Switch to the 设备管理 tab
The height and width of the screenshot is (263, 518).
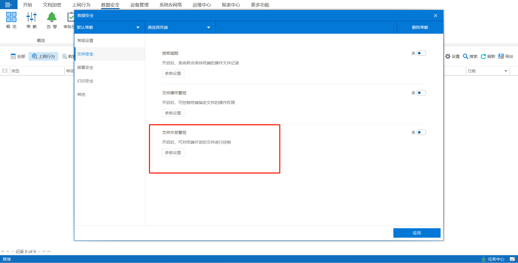click(139, 5)
